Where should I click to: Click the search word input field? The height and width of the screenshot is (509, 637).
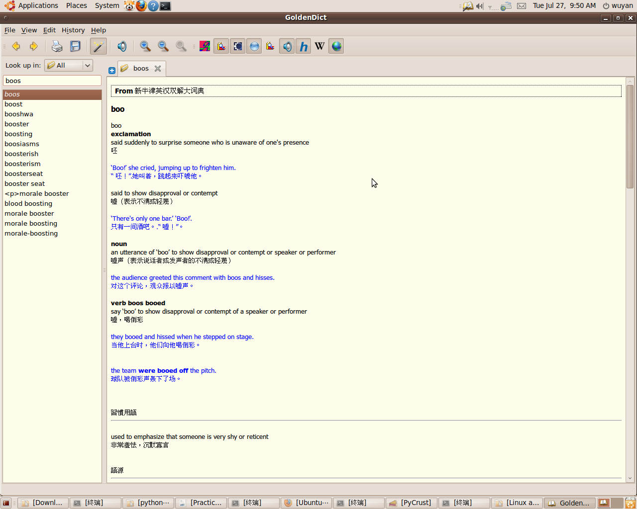52,81
